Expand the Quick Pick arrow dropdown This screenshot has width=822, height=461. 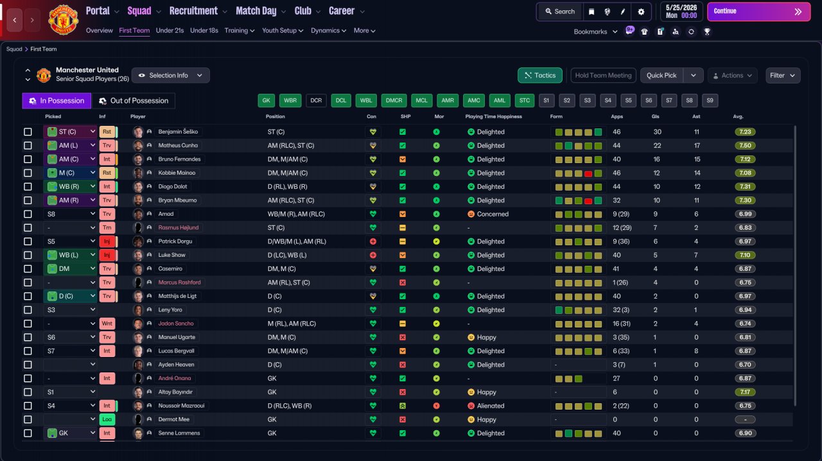[694, 75]
